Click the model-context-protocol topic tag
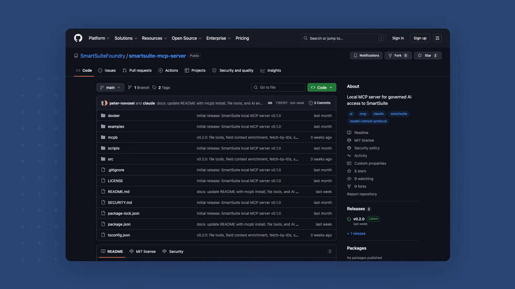 tap(368, 121)
